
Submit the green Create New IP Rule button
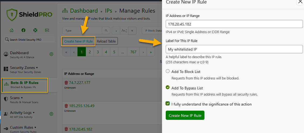pos(185,115)
